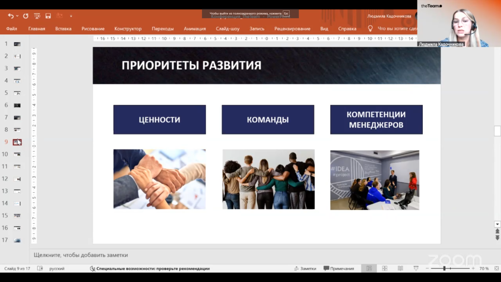Open the Слайд-шоу tab
The image size is (501, 282).
pyautogui.click(x=228, y=28)
